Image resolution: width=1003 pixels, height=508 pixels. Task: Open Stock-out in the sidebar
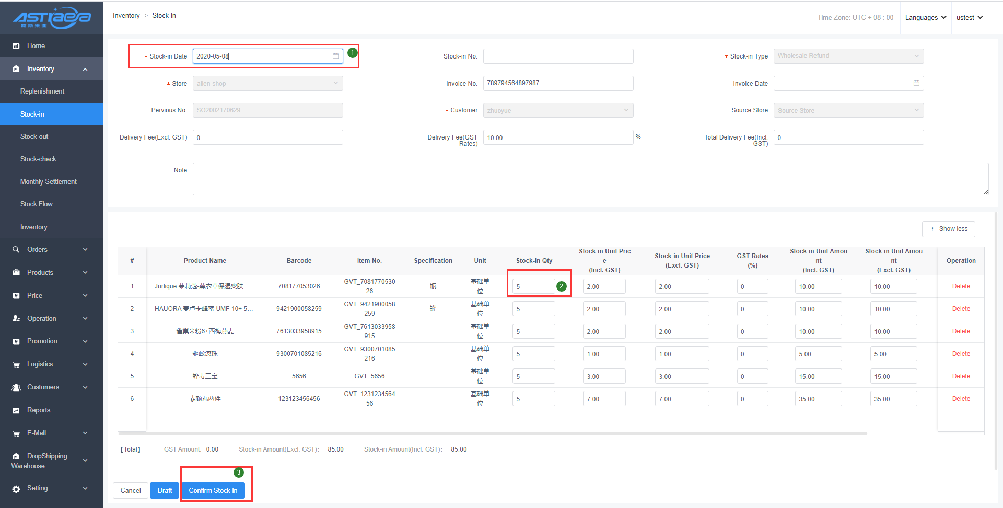pyautogui.click(x=34, y=136)
